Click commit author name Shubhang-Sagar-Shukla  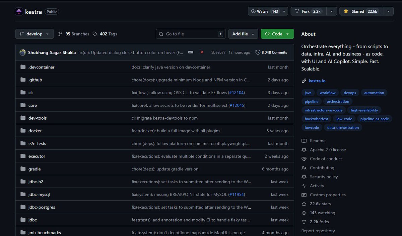(52, 52)
